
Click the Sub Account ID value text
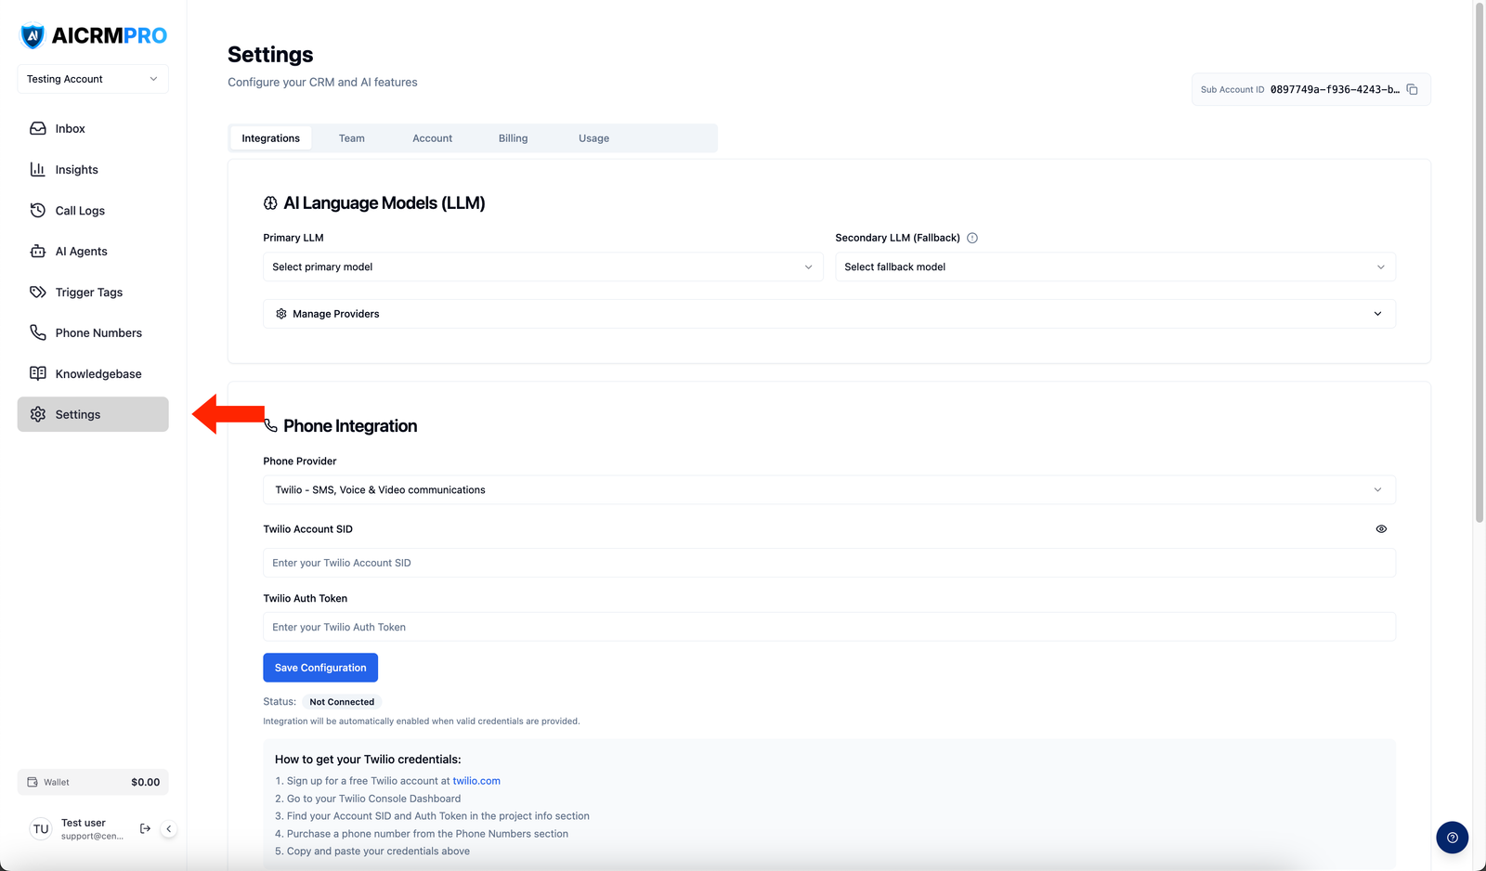(x=1335, y=89)
